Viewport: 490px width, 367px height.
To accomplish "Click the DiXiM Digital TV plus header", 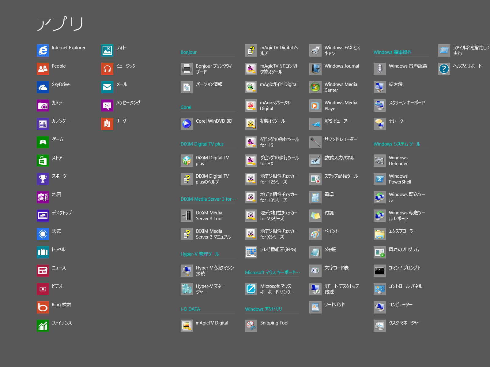I will point(202,144).
